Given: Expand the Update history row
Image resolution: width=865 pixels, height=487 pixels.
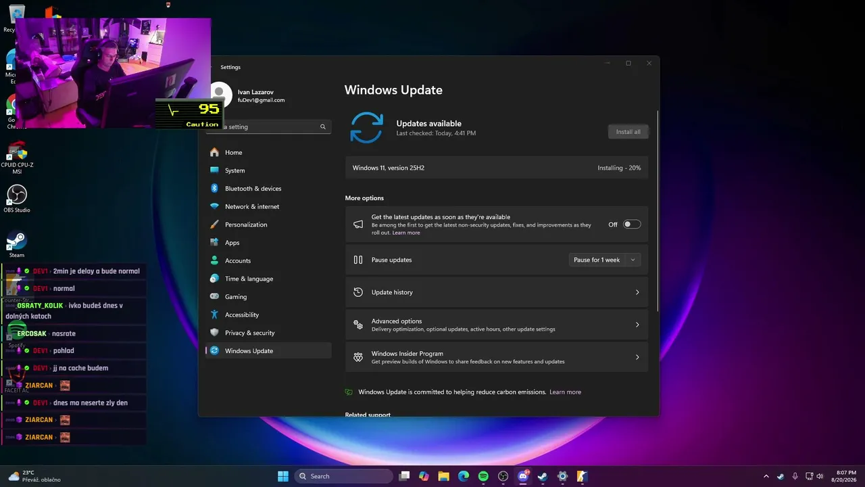Looking at the screenshot, I should tap(497, 292).
